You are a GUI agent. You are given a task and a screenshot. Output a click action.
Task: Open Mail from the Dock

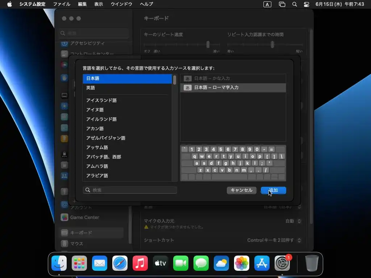100,263
